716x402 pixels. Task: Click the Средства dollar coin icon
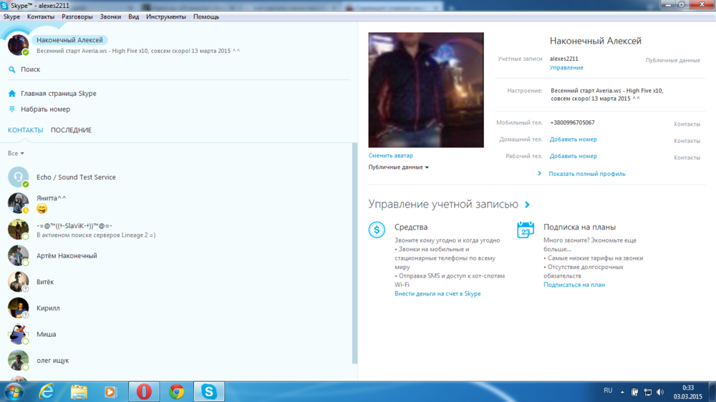(x=377, y=230)
